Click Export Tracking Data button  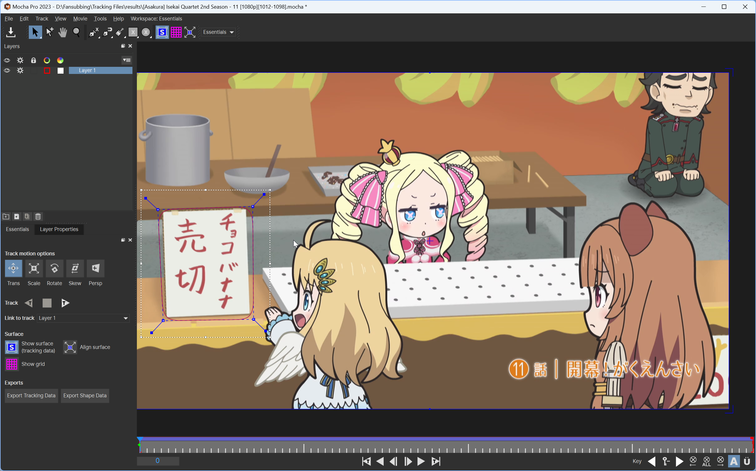pyautogui.click(x=31, y=395)
